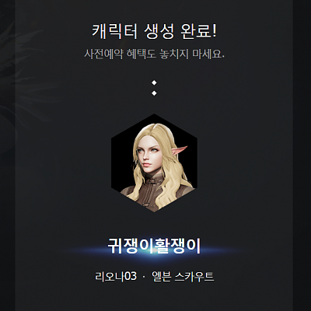Image resolution: width=311 pixels, height=311 pixels.
Task: Click the 사전예약 혜택도 놓치지 마세요 subtitle
Action: (x=154, y=54)
